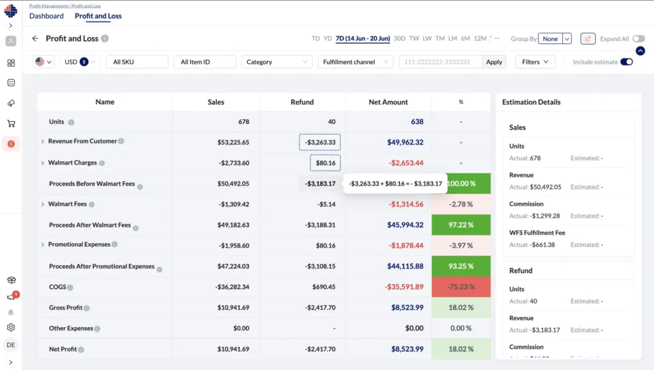
Task: Go back with the left arrow icon
Action: click(x=35, y=38)
